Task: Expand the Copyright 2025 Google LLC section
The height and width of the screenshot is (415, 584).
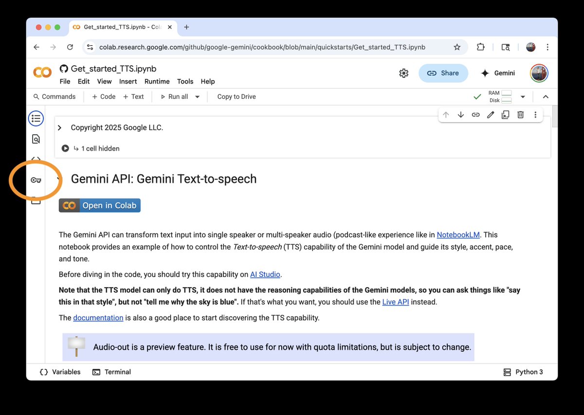Action: 59,127
